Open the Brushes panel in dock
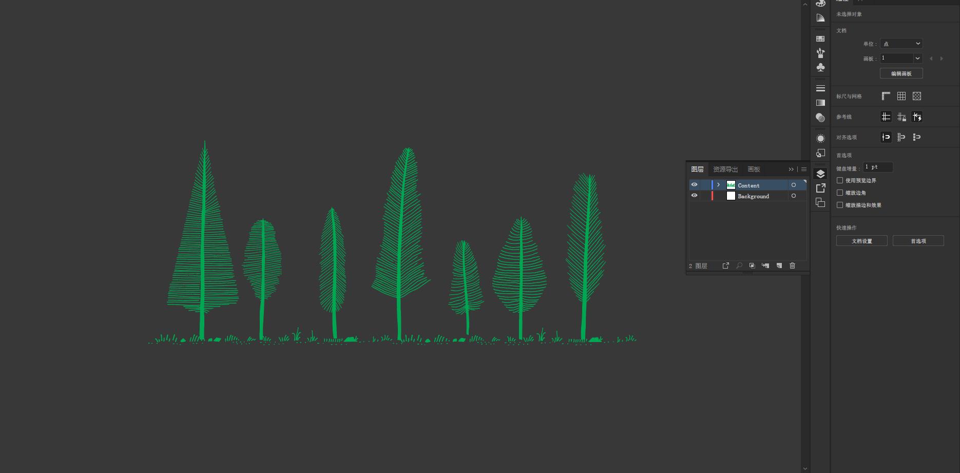960x473 pixels. (820, 53)
